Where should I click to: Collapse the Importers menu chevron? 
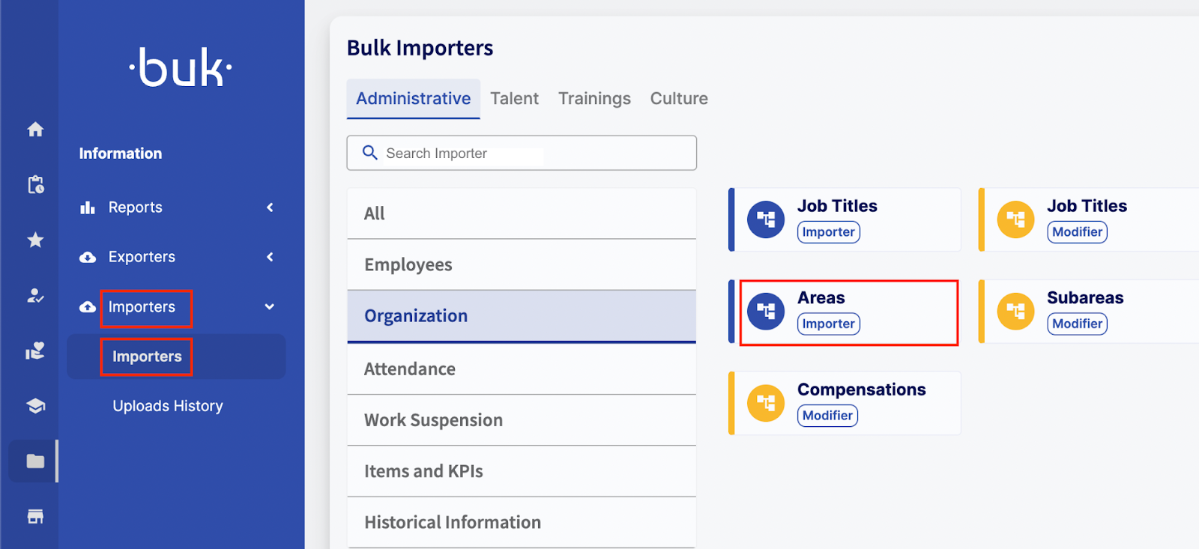pyautogui.click(x=270, y=307)
